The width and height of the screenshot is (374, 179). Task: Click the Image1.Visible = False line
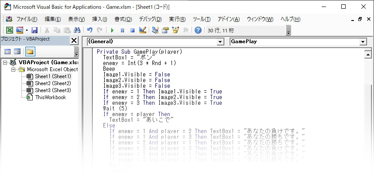coord(137,75)
